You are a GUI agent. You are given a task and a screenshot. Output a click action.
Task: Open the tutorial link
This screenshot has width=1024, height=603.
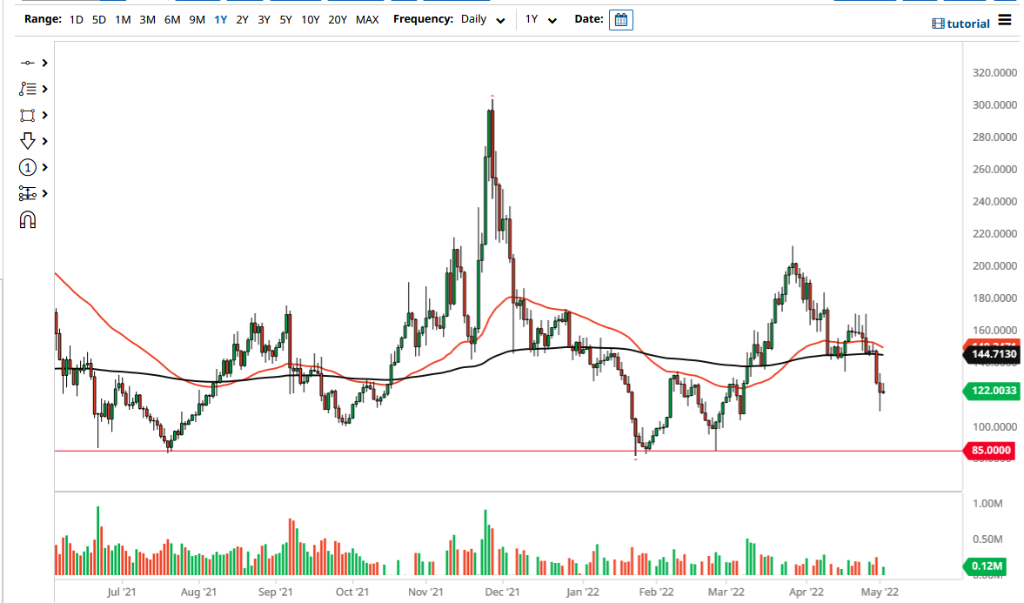pyautogui.click(x=960, y=23)
